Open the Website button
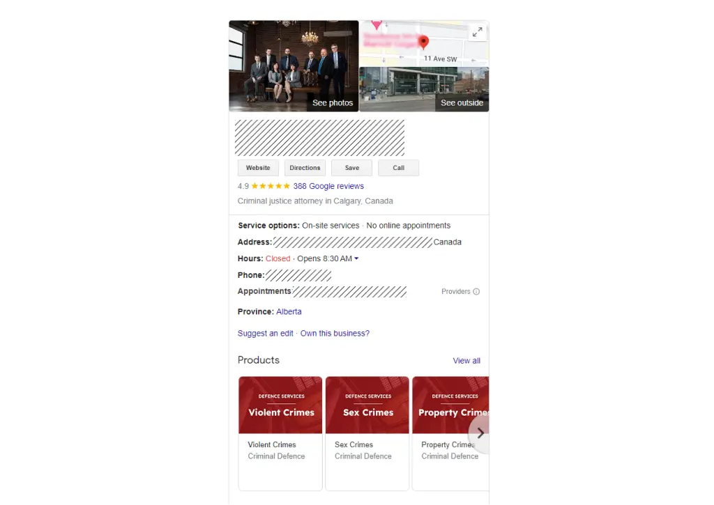Screen dimensions: 714x505 point(258,168)
